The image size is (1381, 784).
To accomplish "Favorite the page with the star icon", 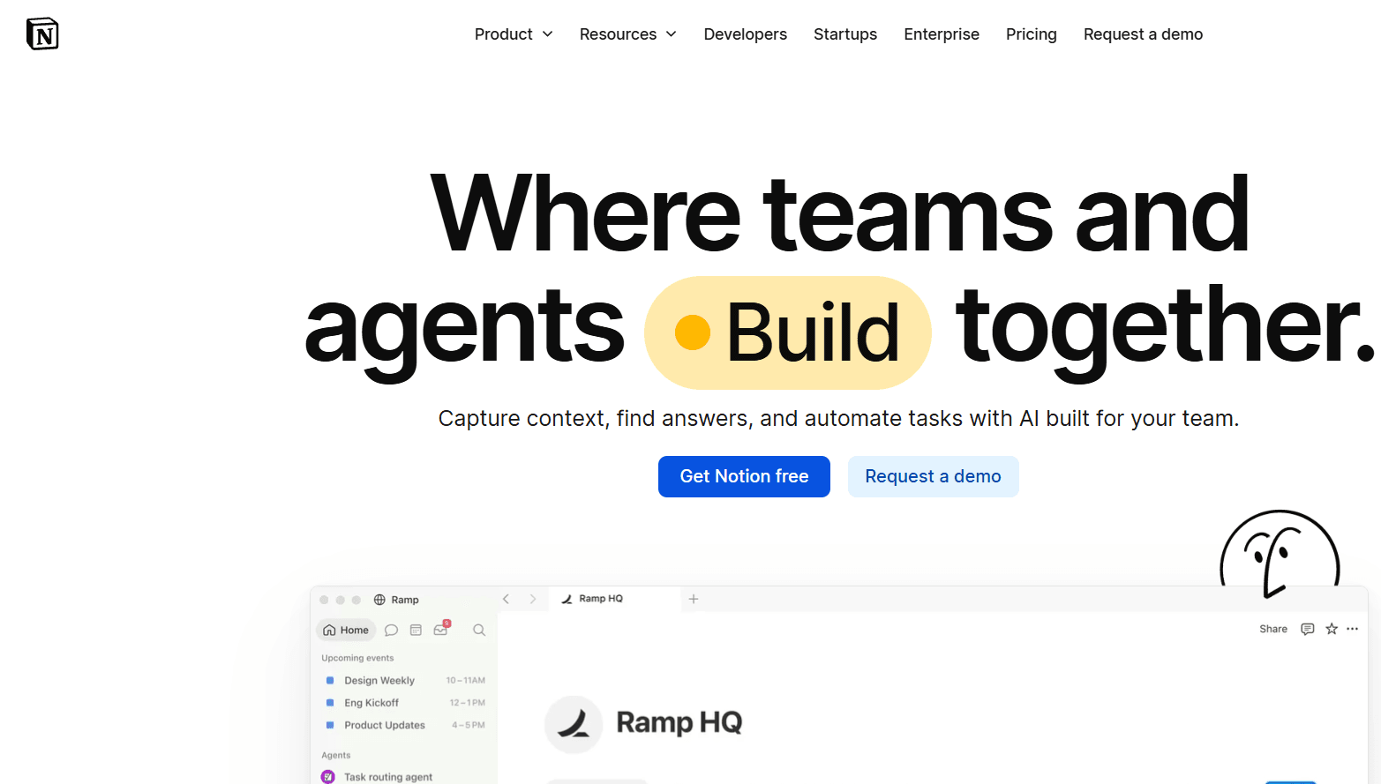I will [1332, 629].
